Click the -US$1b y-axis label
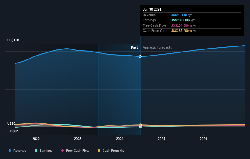Viewport: 250px width, 159px height. pyautogui.click(x=13, y=131)
